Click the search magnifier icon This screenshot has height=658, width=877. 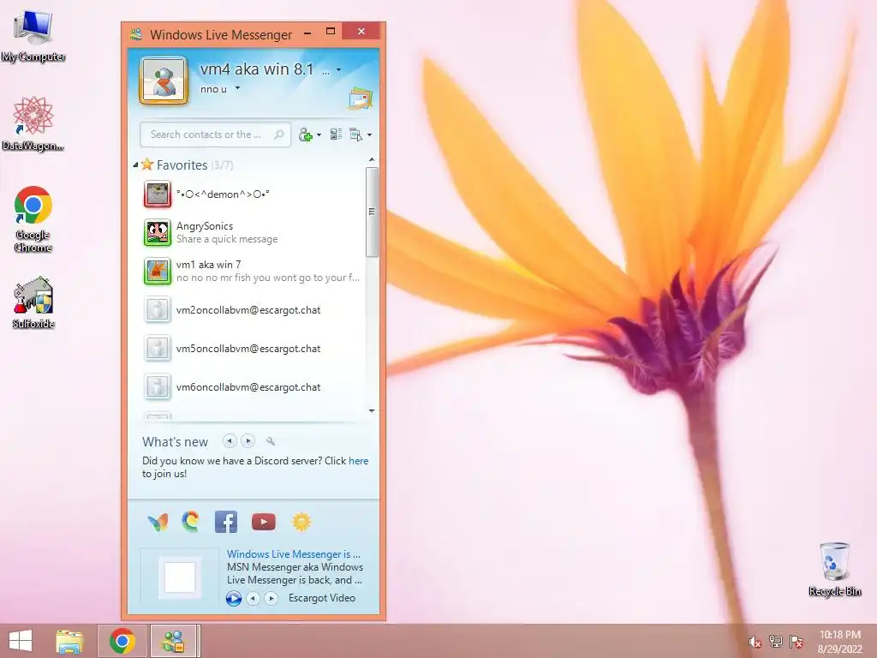[x=278, y=135]
